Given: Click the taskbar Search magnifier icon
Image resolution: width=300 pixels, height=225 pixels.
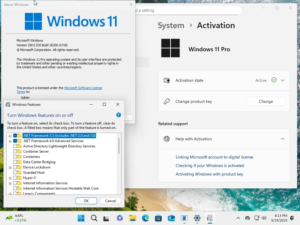Looking at the screenshot, I should [94, 218].
